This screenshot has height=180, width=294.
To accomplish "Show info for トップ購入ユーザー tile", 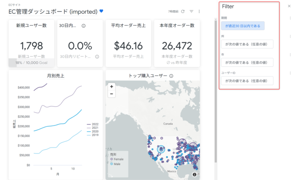I will [x=171, y=76].
